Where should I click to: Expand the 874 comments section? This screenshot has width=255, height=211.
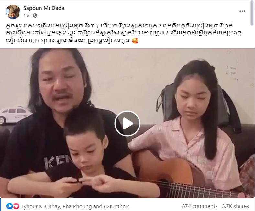[200, 206]
